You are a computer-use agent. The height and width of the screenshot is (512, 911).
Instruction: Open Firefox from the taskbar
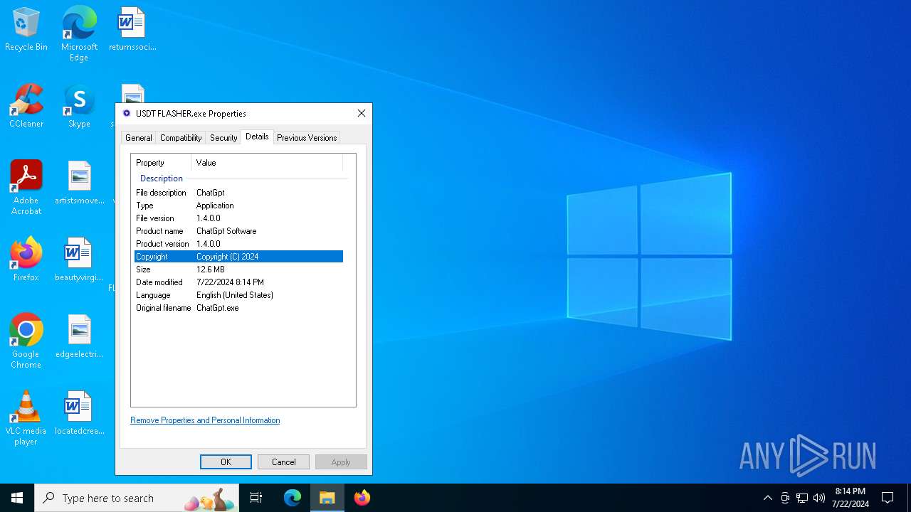click(362, 498)
